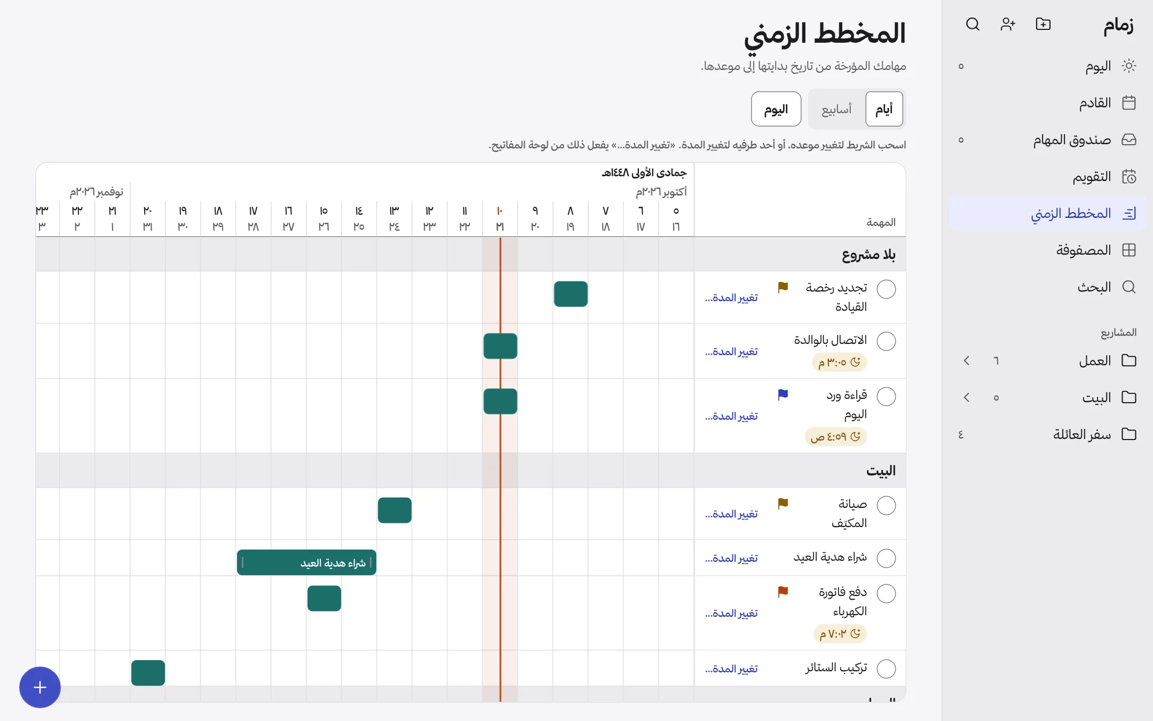Click تغيير المدة for شراء هدية العيد

[x=731, y=558]
